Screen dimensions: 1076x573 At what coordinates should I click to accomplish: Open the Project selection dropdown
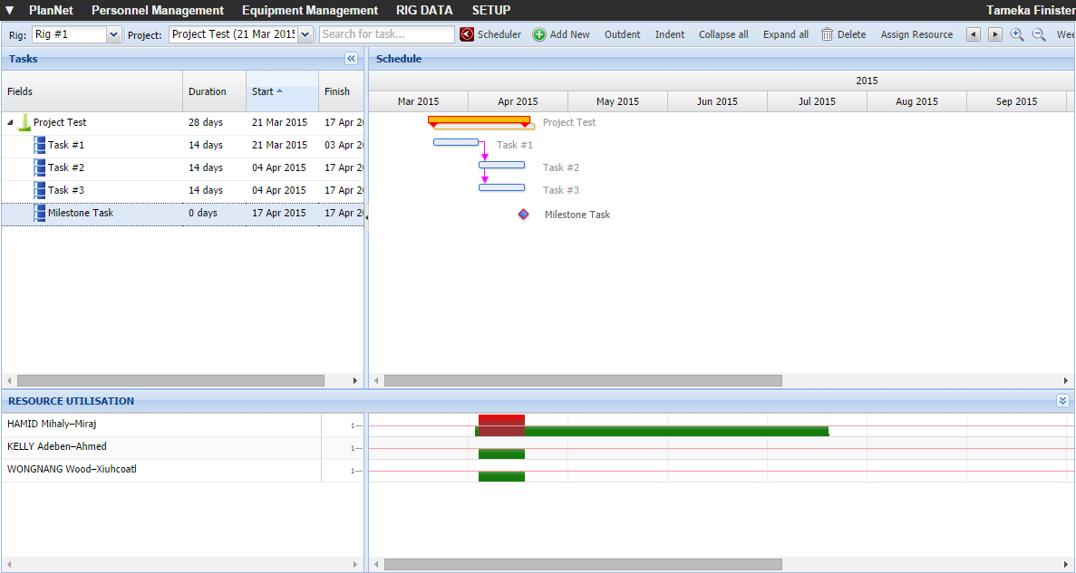tap(305, 33)
